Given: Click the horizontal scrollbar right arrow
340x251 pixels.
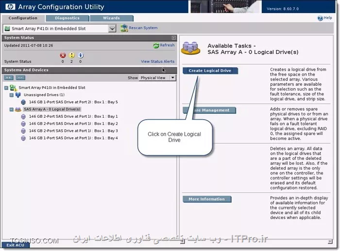Looking at the screenshot, I should point(330,241).
